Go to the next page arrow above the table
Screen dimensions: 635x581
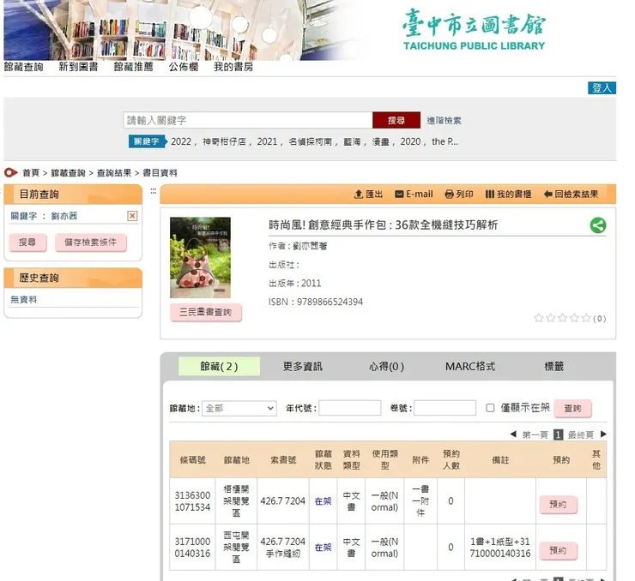[x=603, y=434]
